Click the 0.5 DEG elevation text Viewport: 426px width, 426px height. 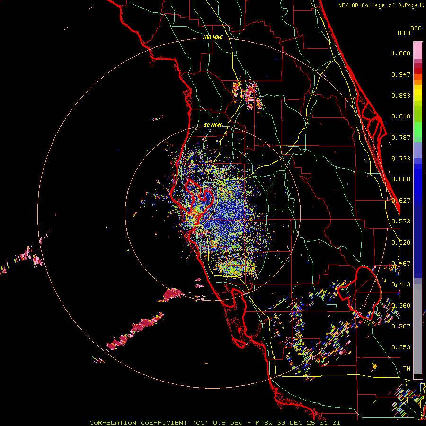(229, 423)
